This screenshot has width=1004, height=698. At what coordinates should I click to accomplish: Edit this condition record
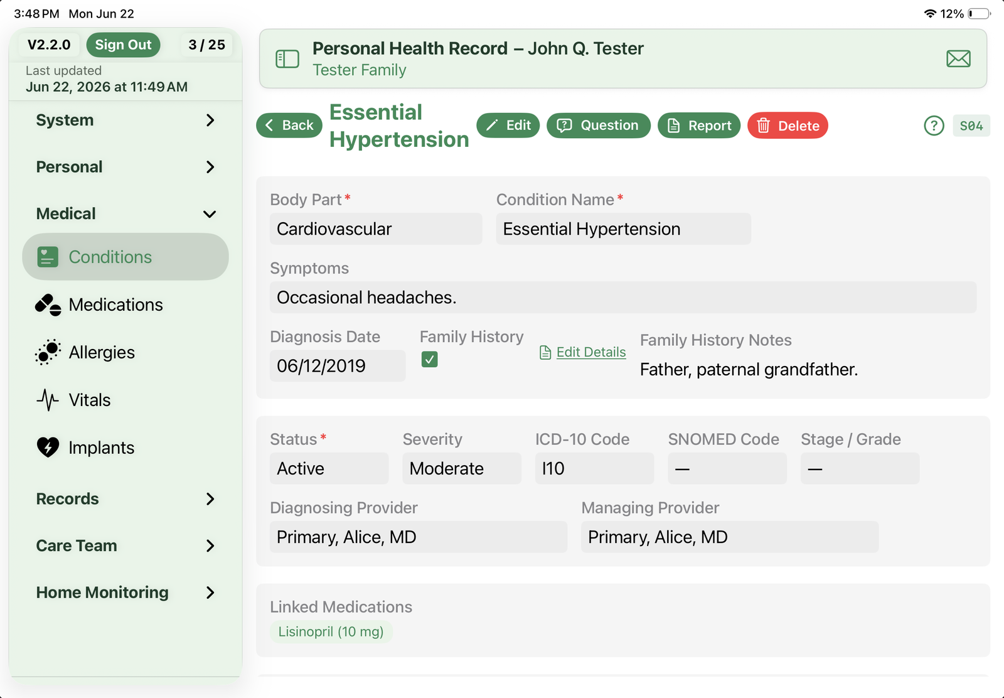508,126
